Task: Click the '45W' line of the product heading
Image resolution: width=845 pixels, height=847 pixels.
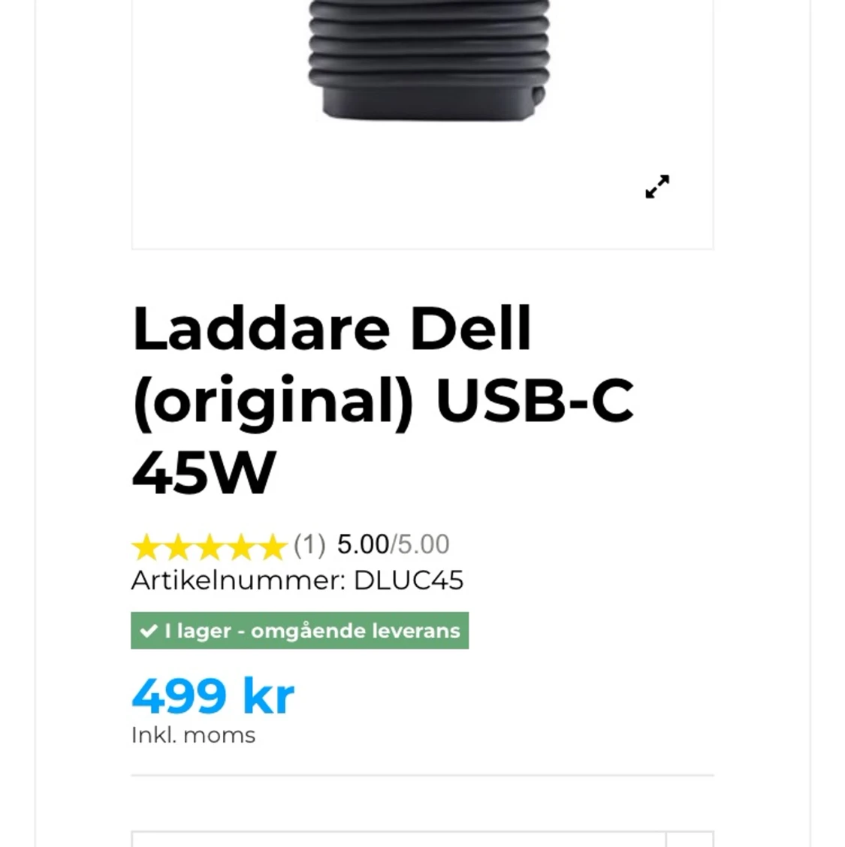Action: tap(204, 473)
